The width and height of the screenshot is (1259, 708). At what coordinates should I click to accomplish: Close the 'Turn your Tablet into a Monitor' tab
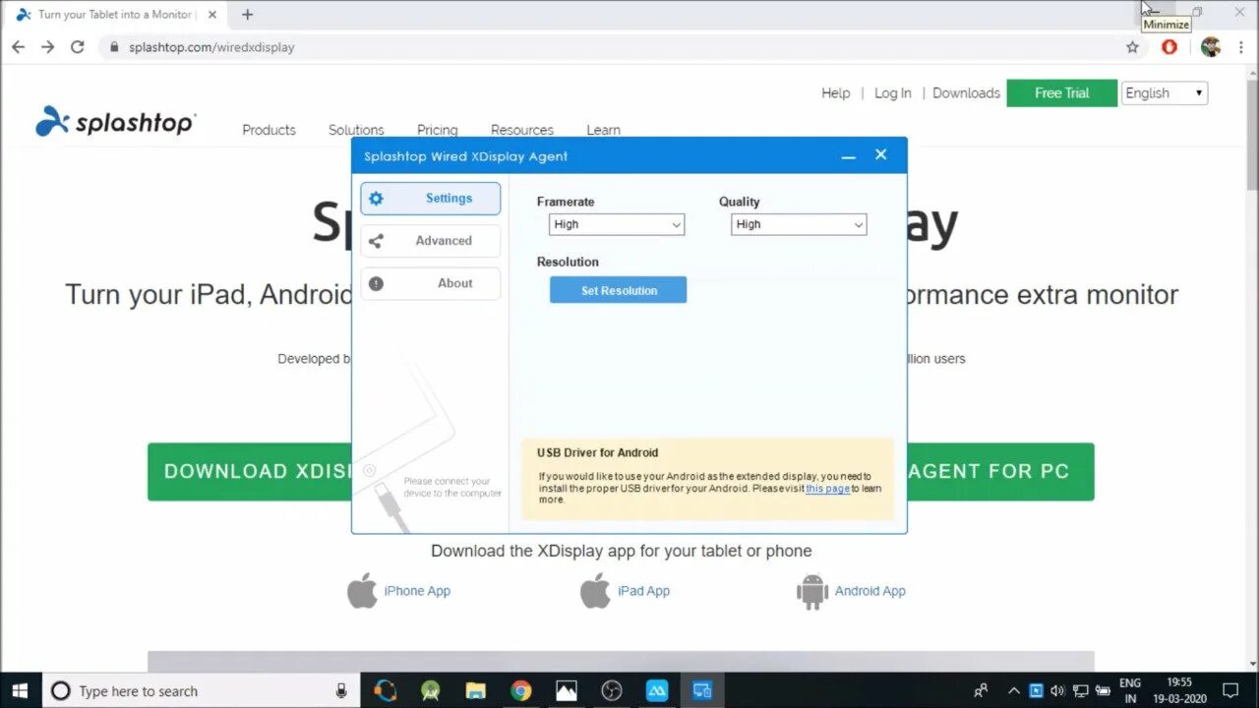click(x=212, y=15)
